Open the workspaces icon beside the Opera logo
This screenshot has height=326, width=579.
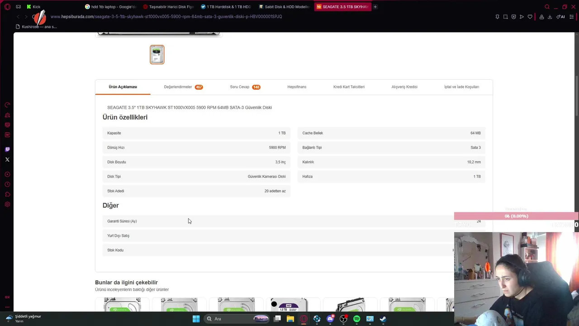(18, 7)
